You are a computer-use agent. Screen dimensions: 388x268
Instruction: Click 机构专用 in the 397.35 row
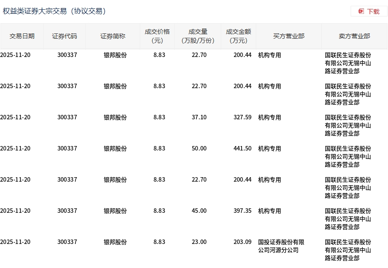click(x=270, y=211)
